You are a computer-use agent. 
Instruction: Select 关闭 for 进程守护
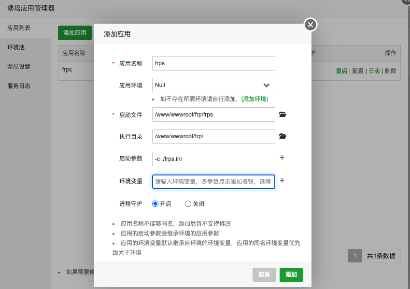pos(188,204)
